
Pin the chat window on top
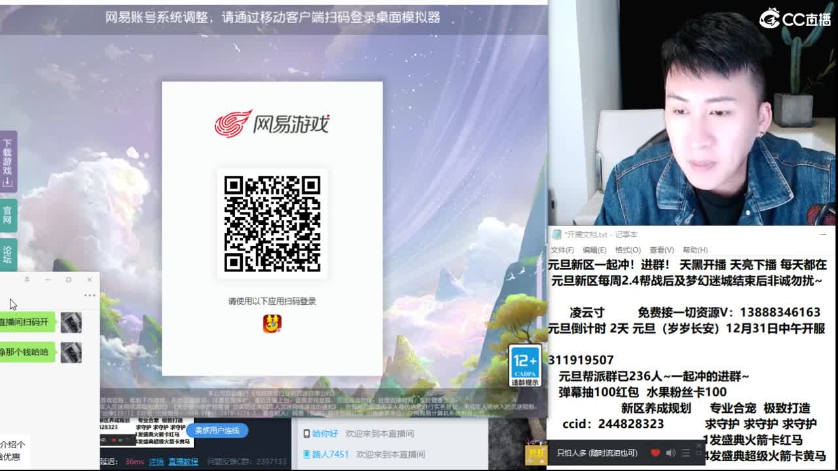[x=27, y=279]
